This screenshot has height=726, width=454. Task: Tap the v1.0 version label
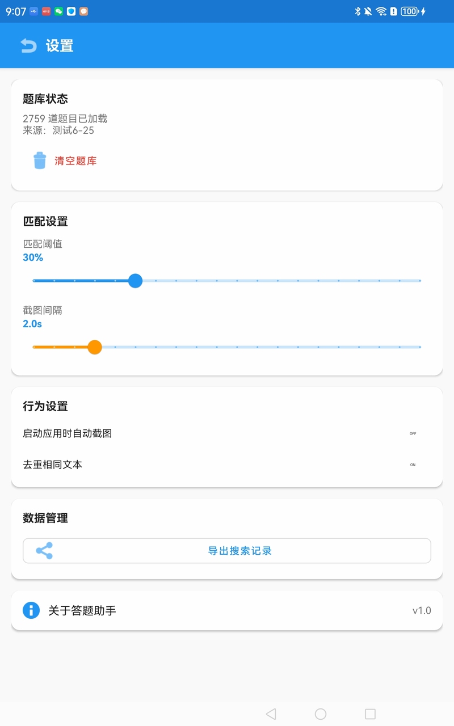[422, 611]
